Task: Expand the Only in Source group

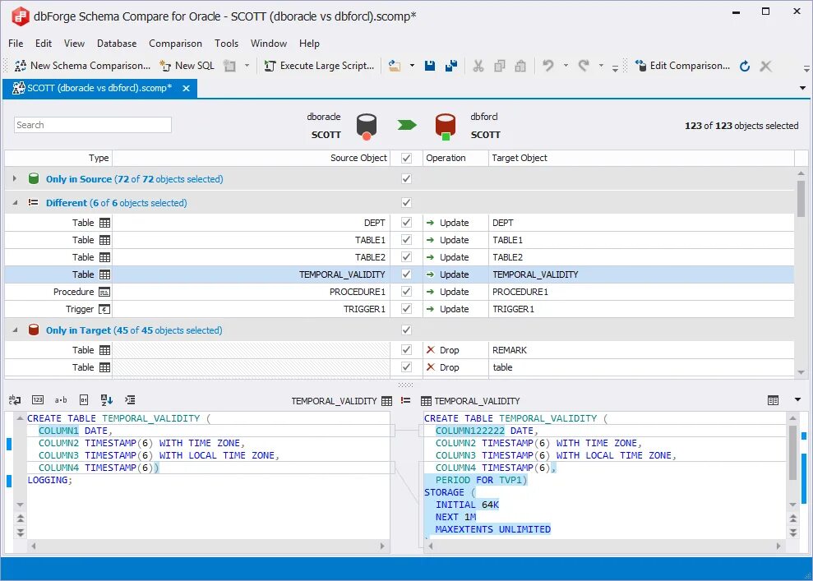Action: (x=15, y=179)
